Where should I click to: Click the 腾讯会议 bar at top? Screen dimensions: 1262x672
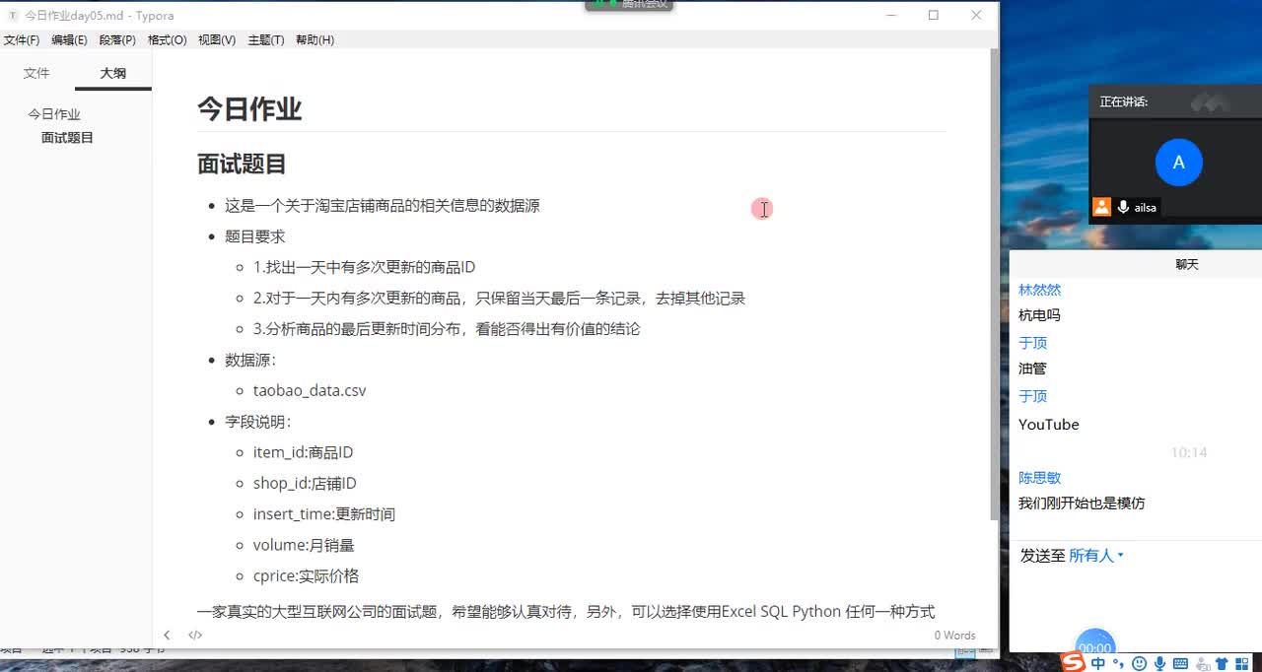pos(631,5)
